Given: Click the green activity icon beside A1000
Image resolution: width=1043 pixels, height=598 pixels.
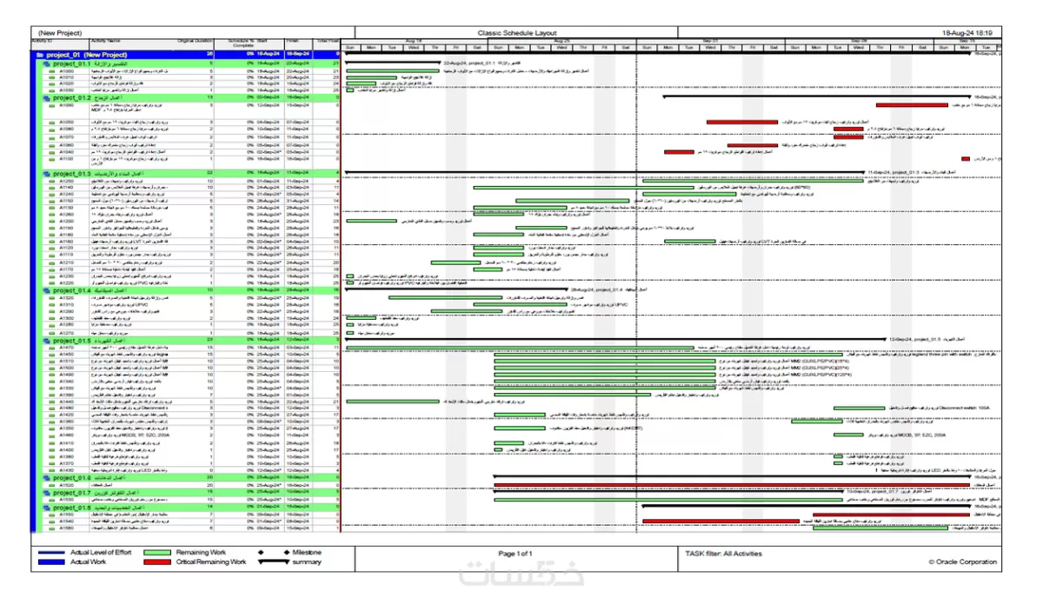Looking at the screenshot, I should 52,71.
